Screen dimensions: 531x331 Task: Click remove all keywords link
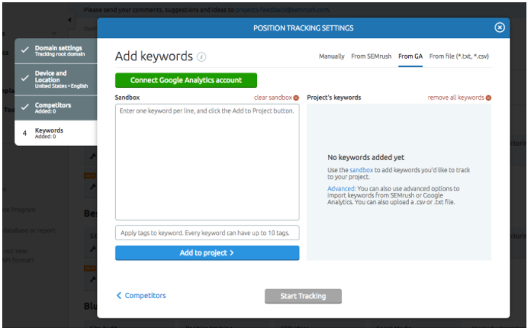pyautogui.click(x=455, y=98)
